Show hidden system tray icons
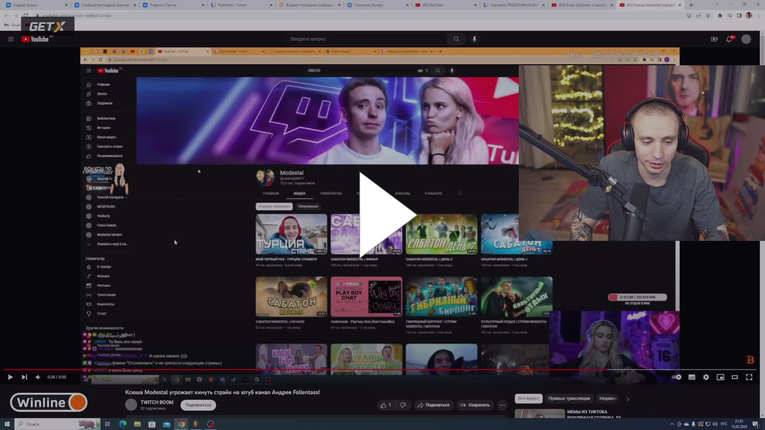Viewport: 765px width, 430px height. coord(672,424)
